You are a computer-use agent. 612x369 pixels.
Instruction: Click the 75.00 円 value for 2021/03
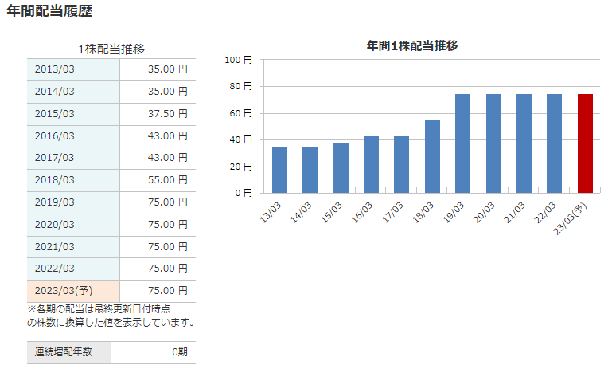tap(168, 246)
